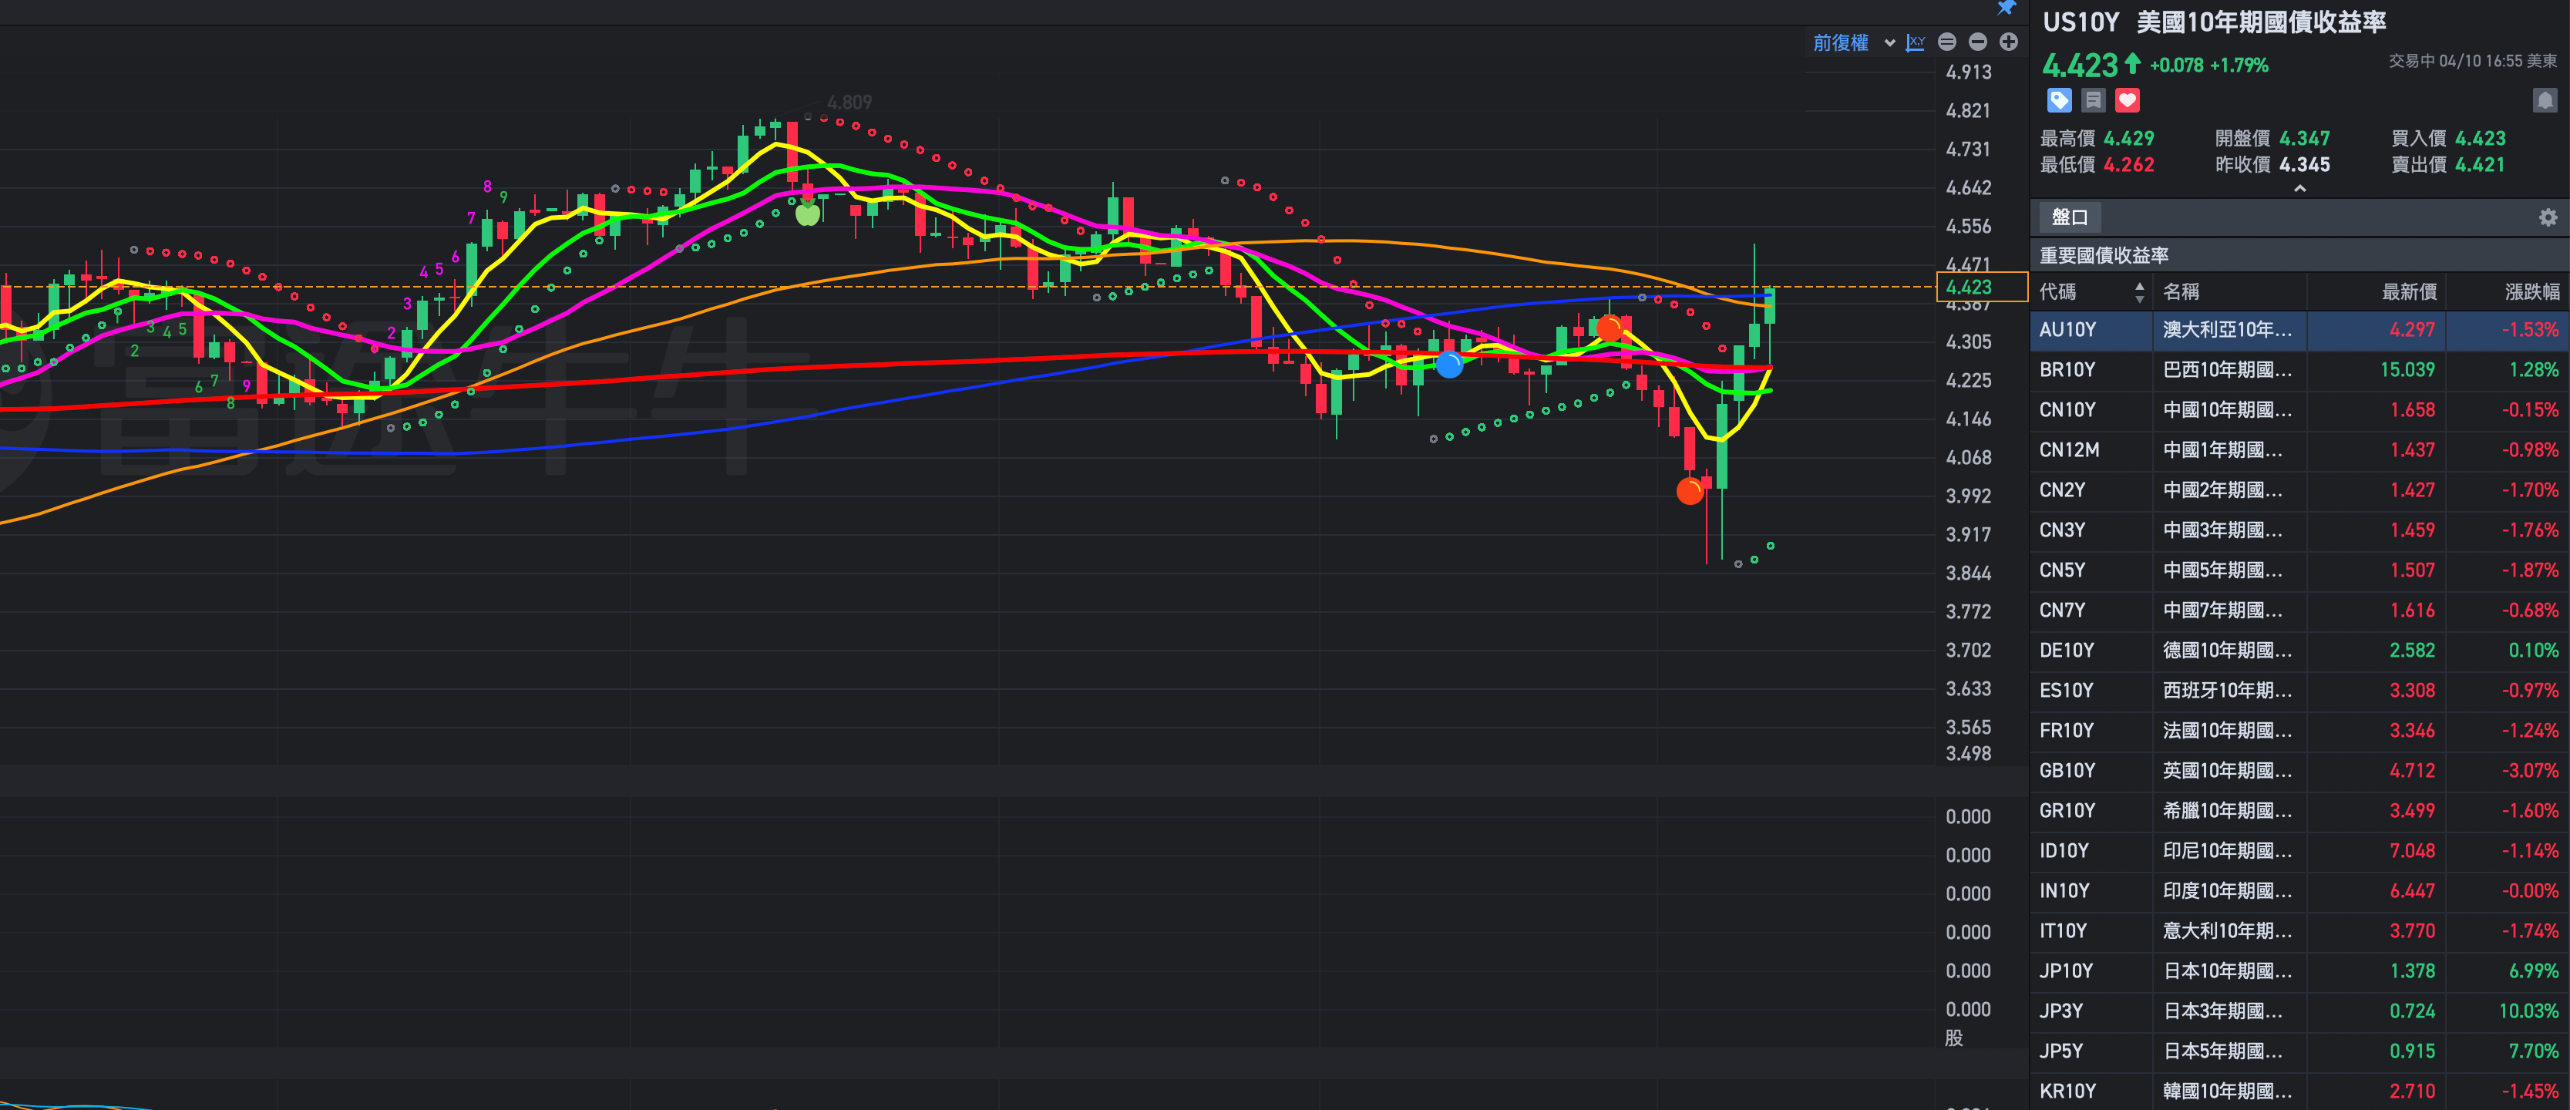Viewport: 2570px width, 1110px height.
Task: Open the 前復權 adjustment dropdown
Action: 1854,43
